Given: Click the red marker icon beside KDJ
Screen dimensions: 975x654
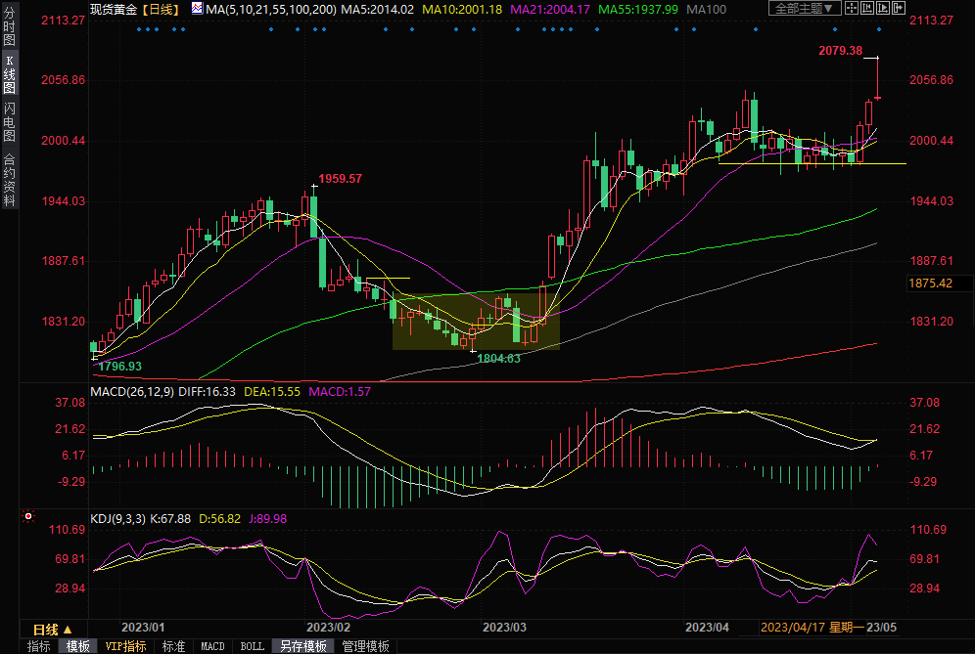Looking at the screenshot, I should 27,515.
